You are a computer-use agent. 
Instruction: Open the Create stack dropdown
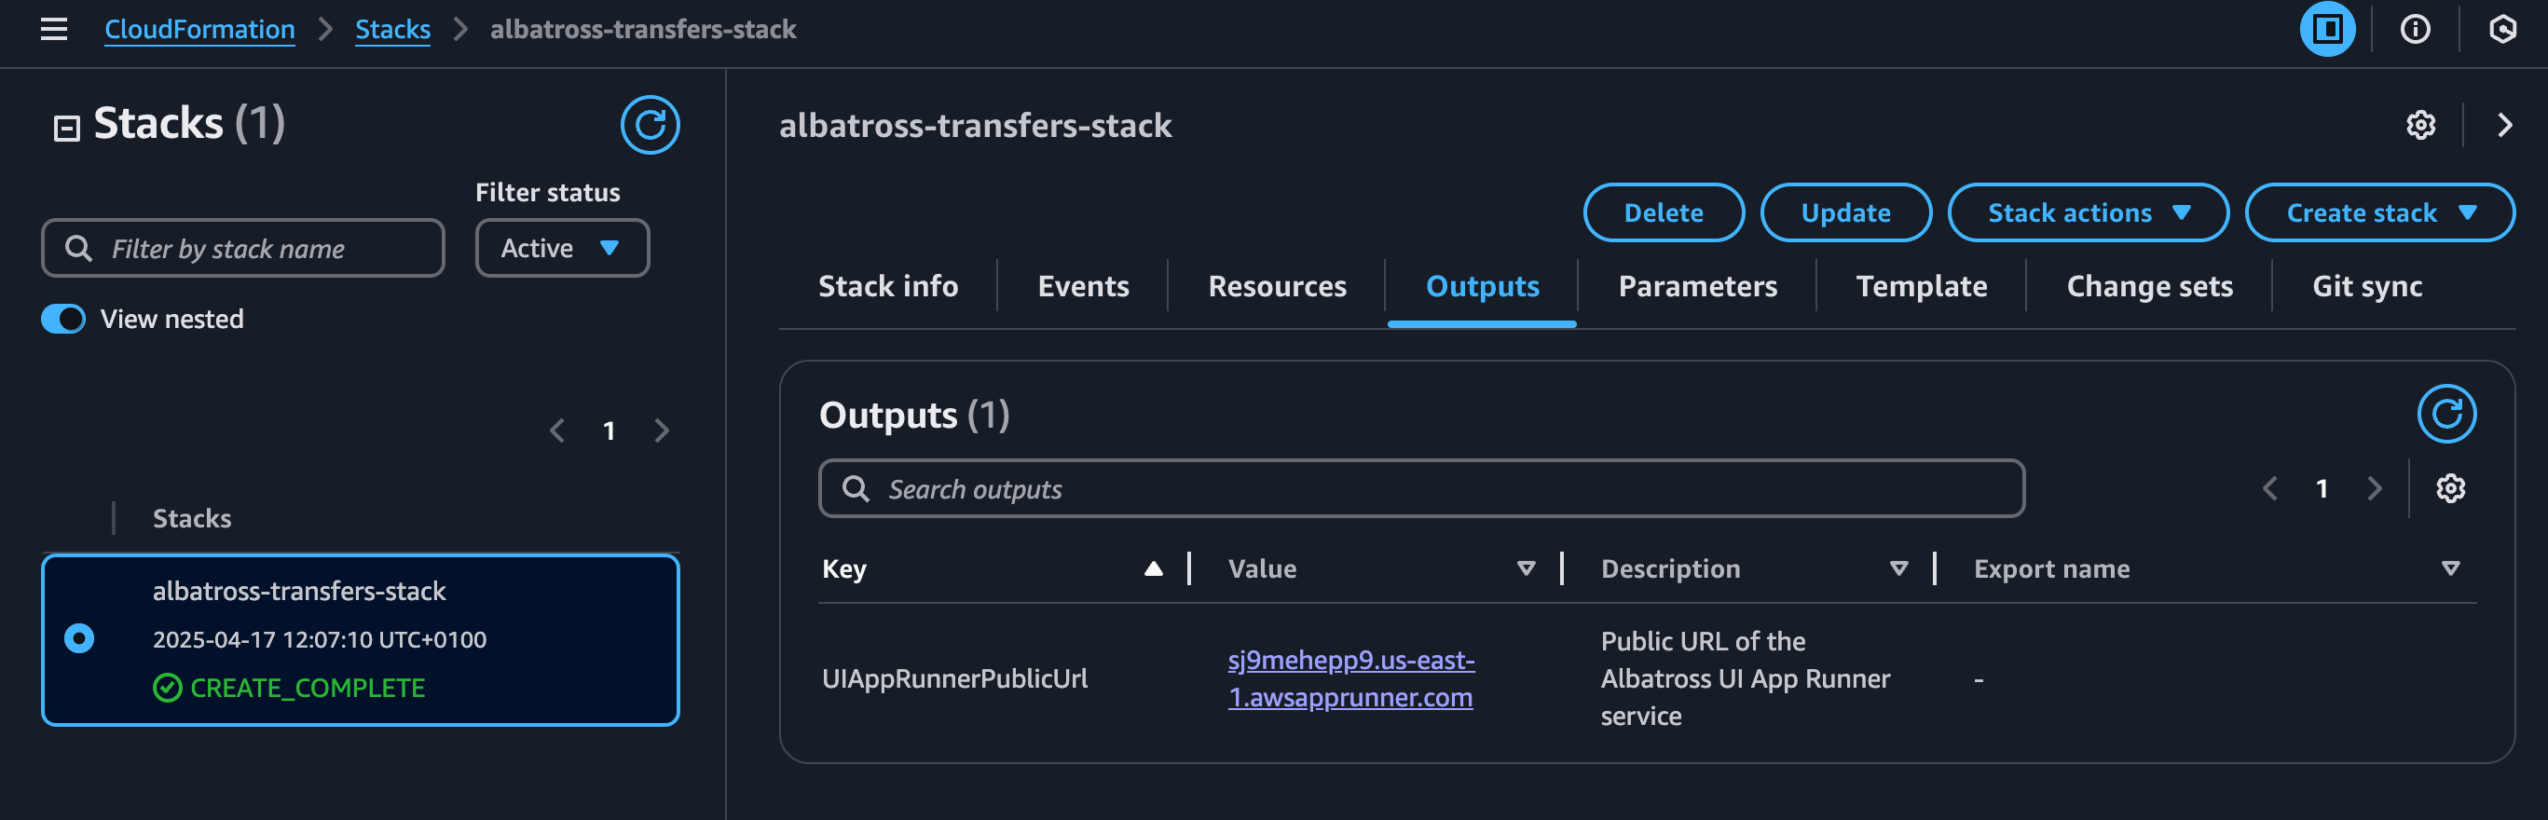point(2379,212)
